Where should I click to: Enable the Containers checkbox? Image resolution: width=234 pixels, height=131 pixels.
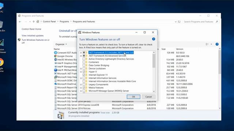click(x=84, y=62)
